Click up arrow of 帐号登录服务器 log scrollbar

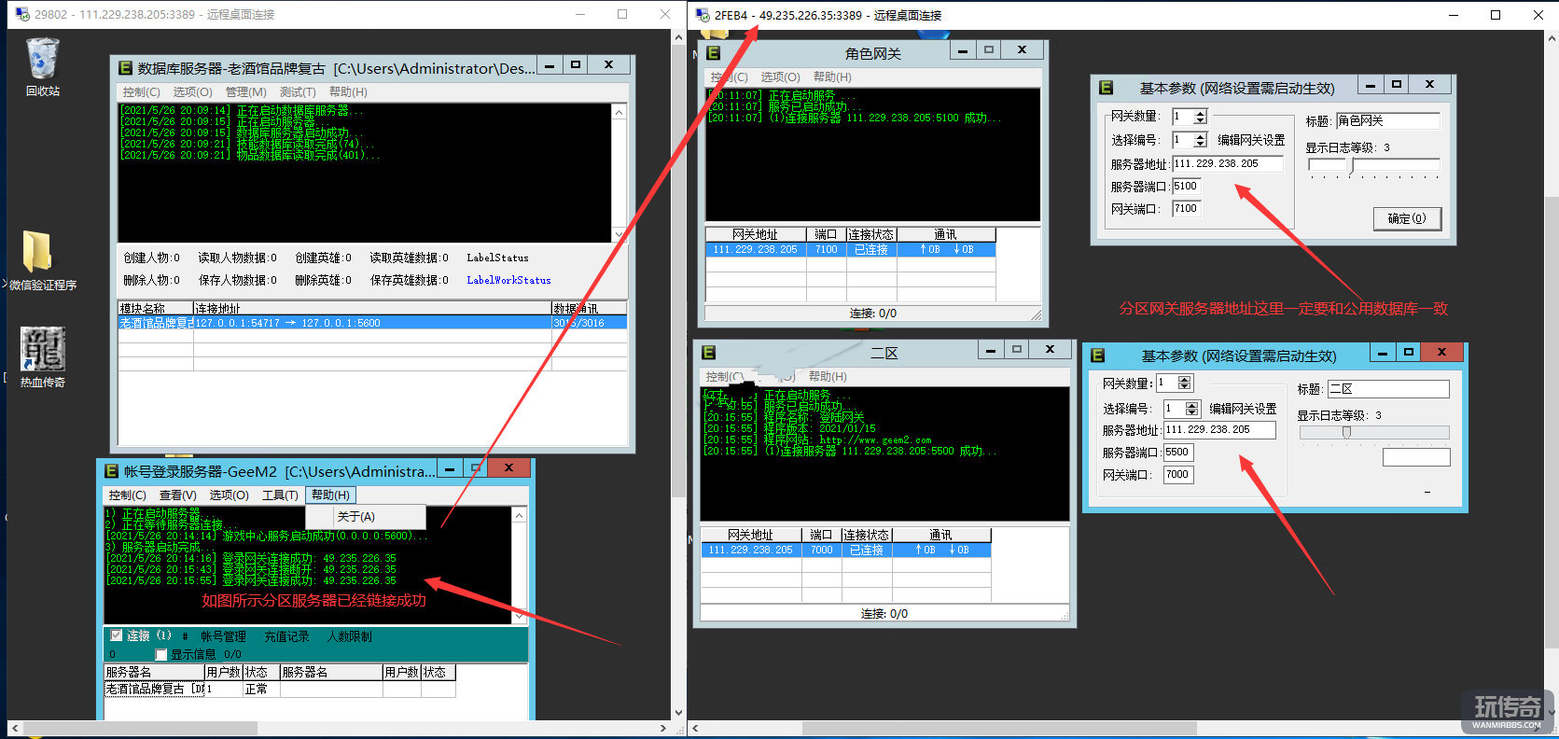(519, 515)
